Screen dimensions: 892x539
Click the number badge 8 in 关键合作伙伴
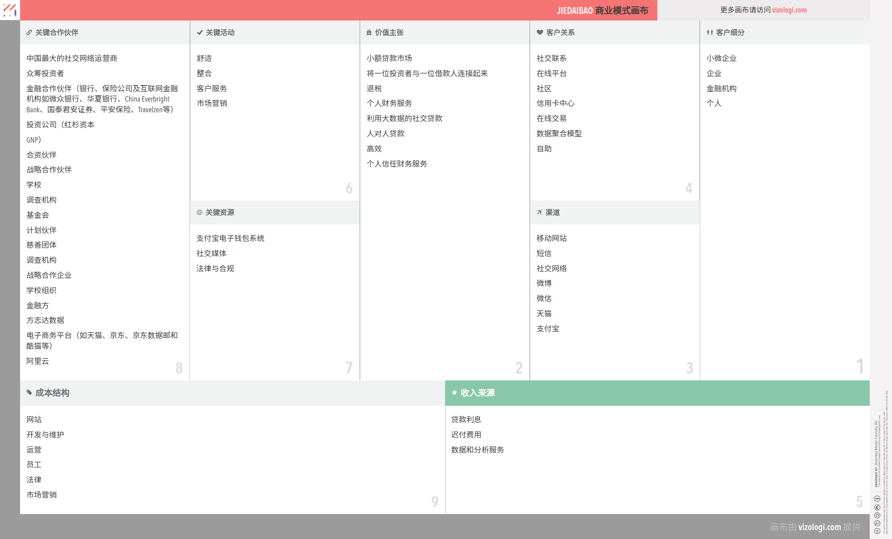[x=179, y=368]
